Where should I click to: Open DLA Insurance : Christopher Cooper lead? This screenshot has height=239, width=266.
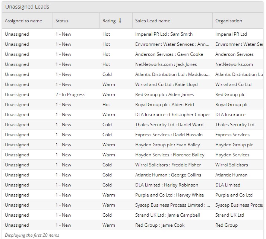pos(172,115)
